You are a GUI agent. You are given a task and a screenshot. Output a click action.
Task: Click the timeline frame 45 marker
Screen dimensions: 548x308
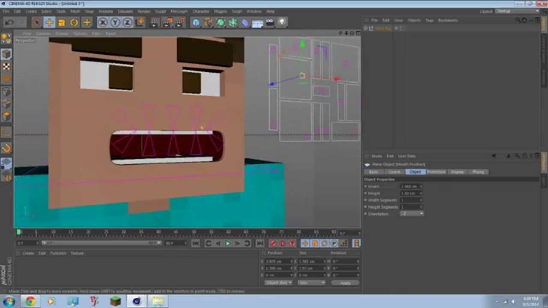[x=176, y=232]
